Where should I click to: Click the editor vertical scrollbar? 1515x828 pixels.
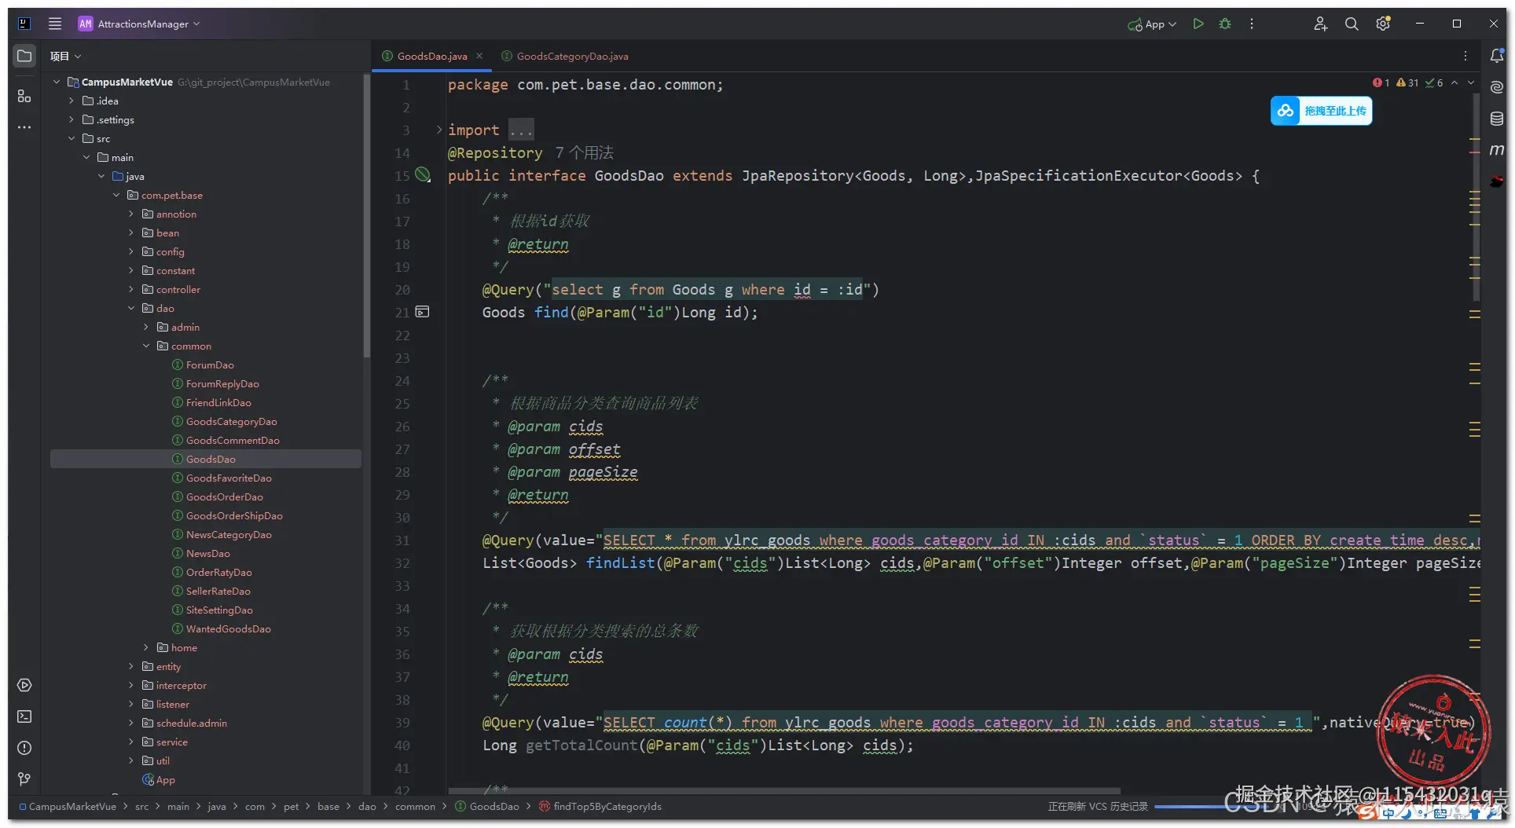(1475, 196)
